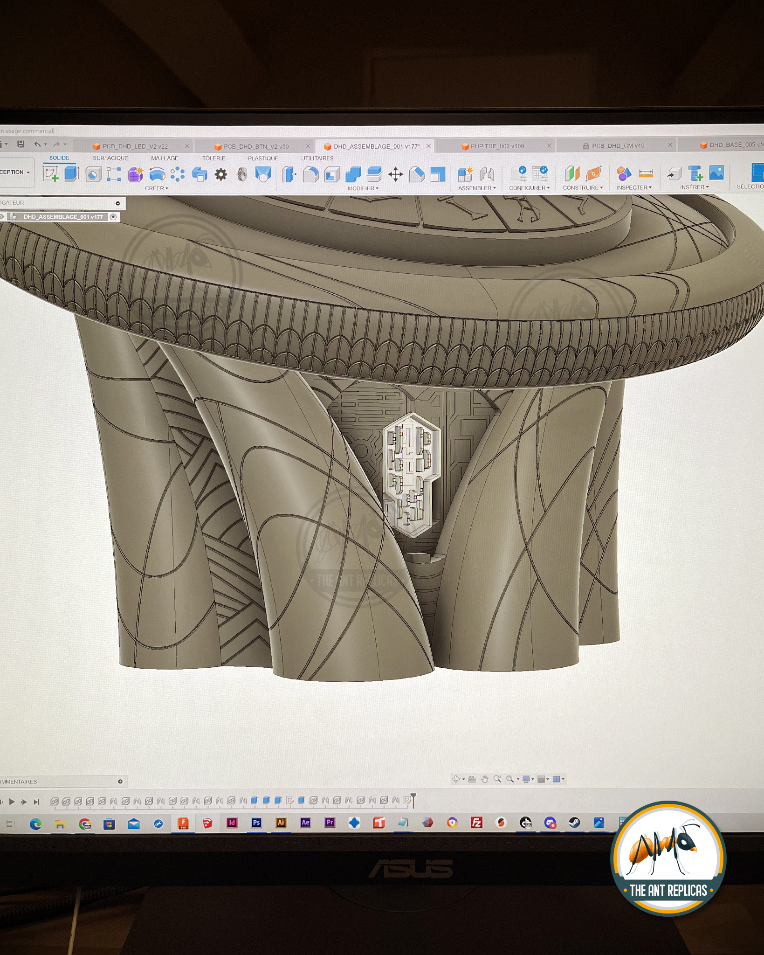This screenshot has height=955, width=764.
Task: Collapse the Navigateur panel with round button
Action: click(x=118, y=203)
